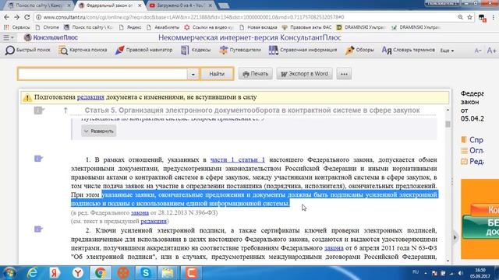Open предыдущей редакции link
Viewport: 499px width, 280px height.
click(154, 221)
